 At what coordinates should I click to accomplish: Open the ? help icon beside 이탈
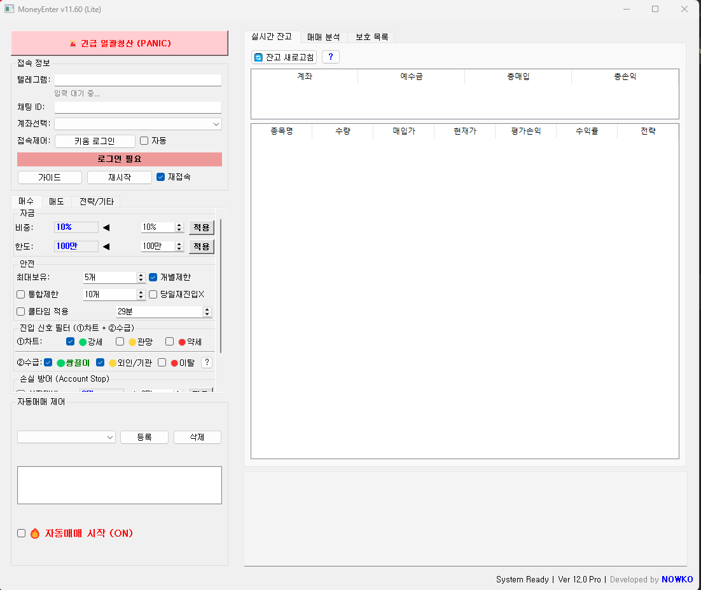pos(207,362)
